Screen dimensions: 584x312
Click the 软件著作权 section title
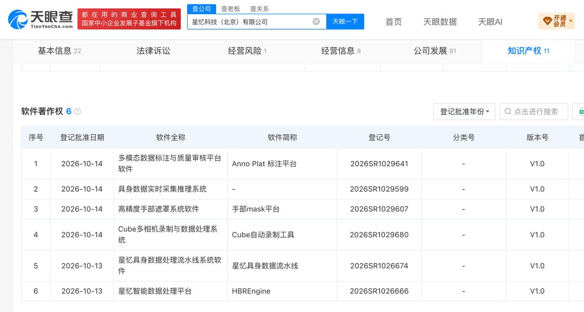click(42, 111)
